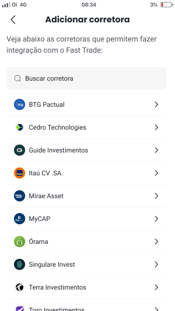Click the Cedro Technologies logo icon
175x311 pixels.
tap(20, 127)
